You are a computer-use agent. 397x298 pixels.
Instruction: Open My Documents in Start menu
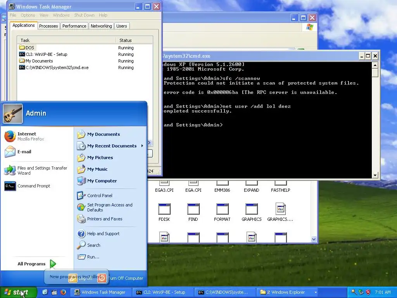[98, 134]
